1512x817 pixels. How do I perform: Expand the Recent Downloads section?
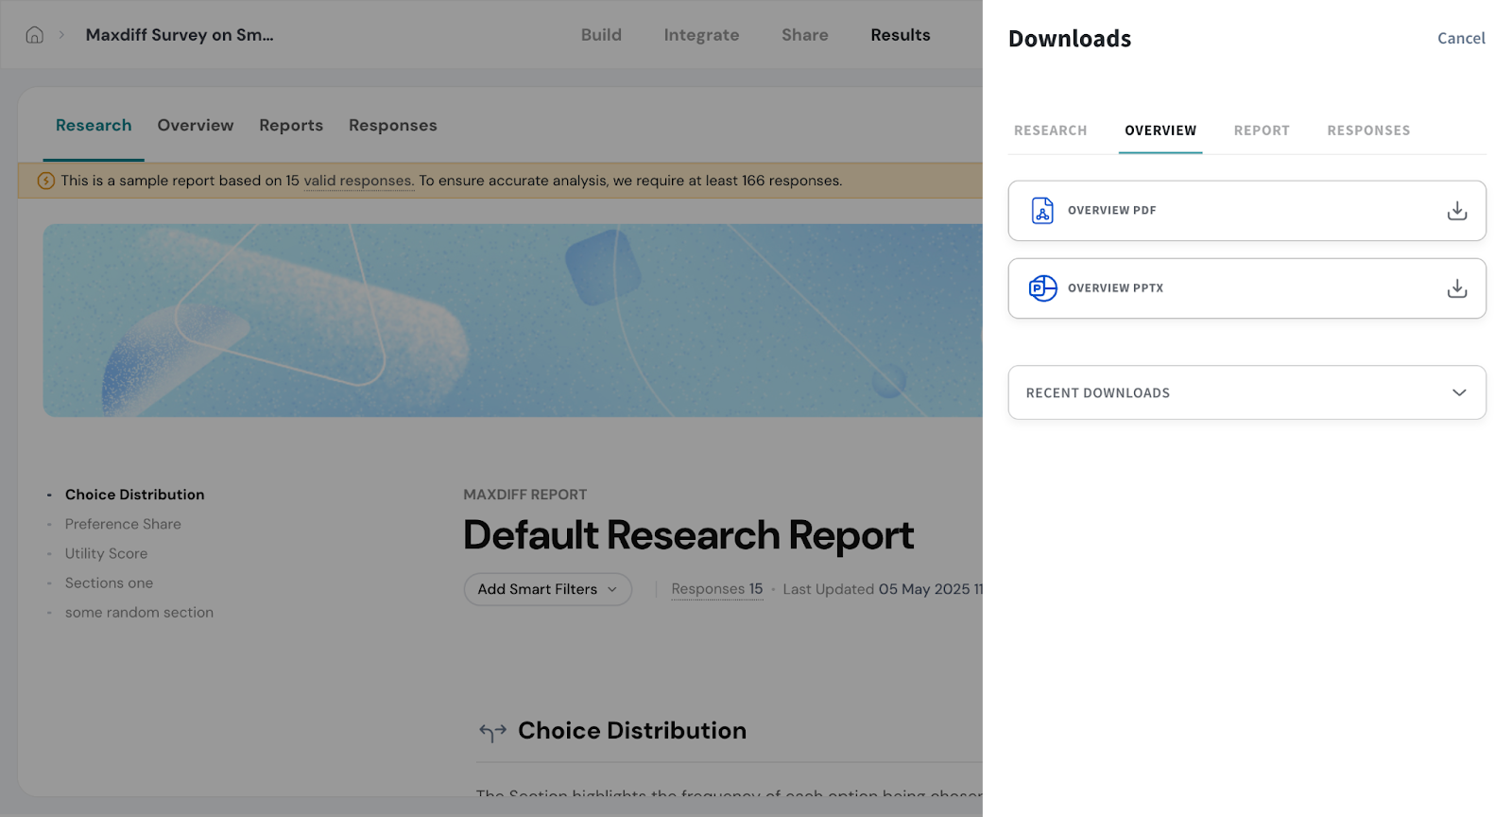[1458, 392]
